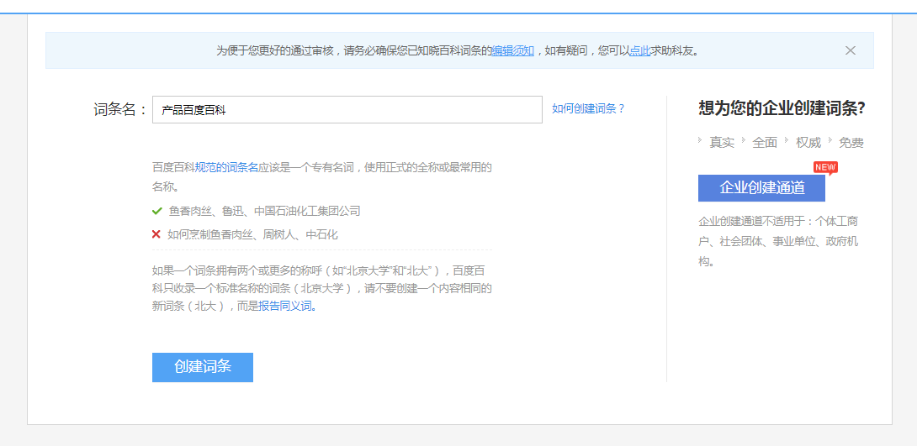The height and width of the screenshot is (446, 917).
Task: Click the 真实 label
Action: pyautogui.click(x=722, y=143)
